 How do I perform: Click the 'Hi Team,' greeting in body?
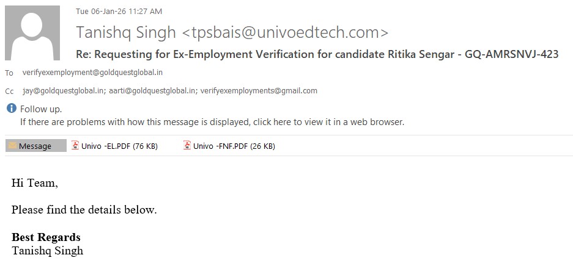click(34, 183)
